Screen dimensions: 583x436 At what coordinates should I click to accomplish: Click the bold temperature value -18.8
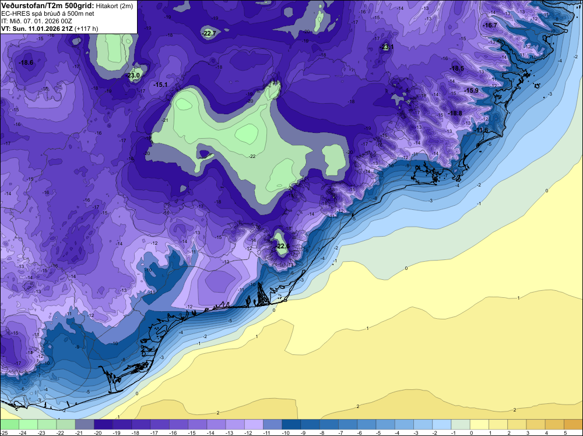455,113
